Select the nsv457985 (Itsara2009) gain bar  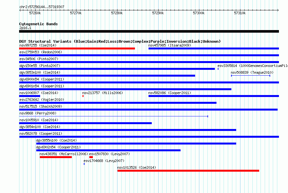tap(214, 48)
